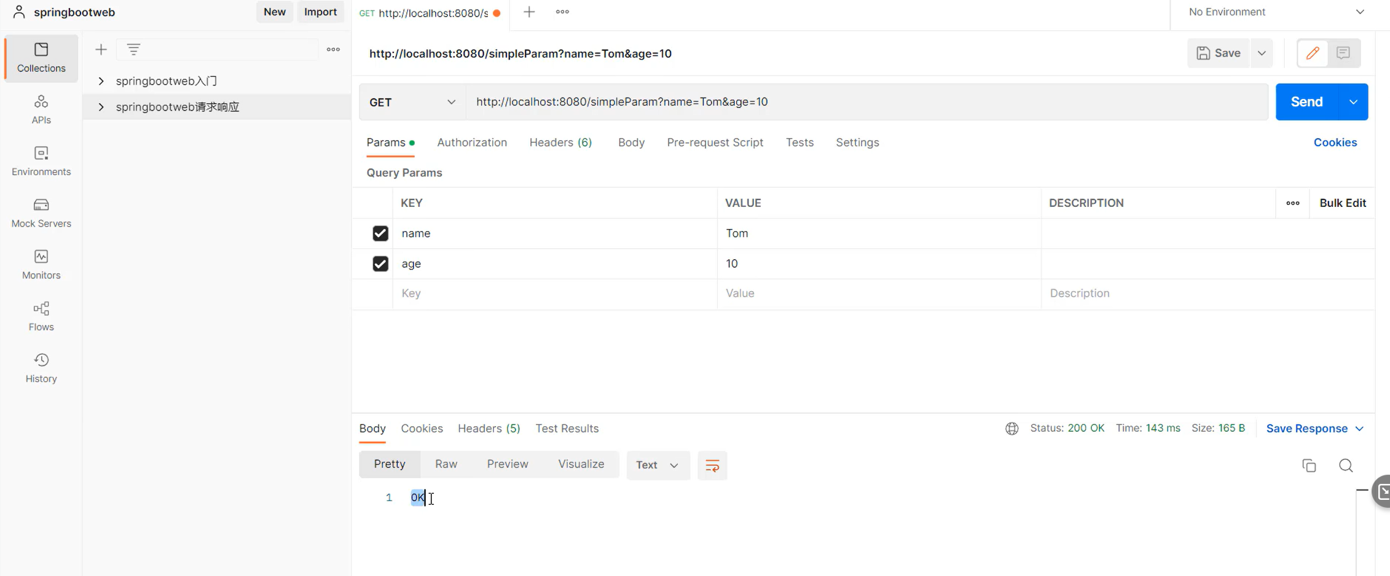This screenshot has height=576, width=1390.
Task: Open the APIs sidebar panel
Action: click(41, 109)
